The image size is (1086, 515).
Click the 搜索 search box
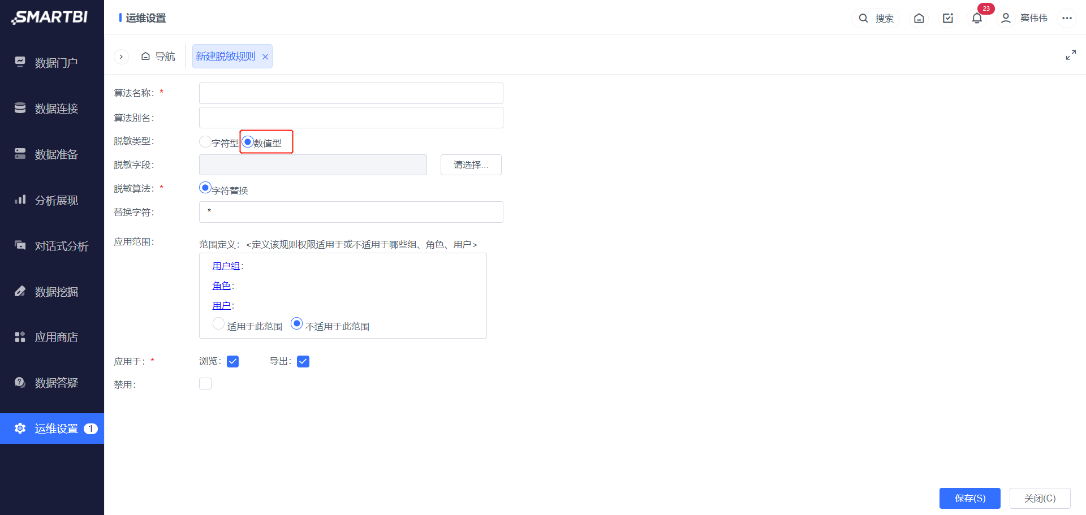pyautogui.click(x=876, y=18)
